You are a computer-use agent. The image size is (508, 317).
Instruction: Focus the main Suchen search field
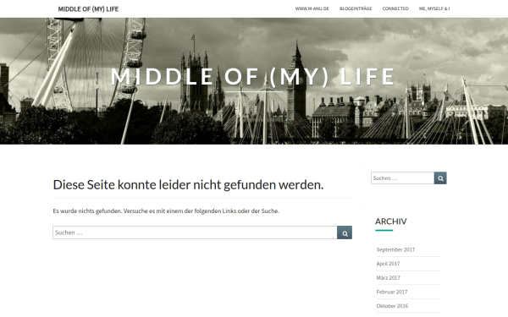coord(195,232)
